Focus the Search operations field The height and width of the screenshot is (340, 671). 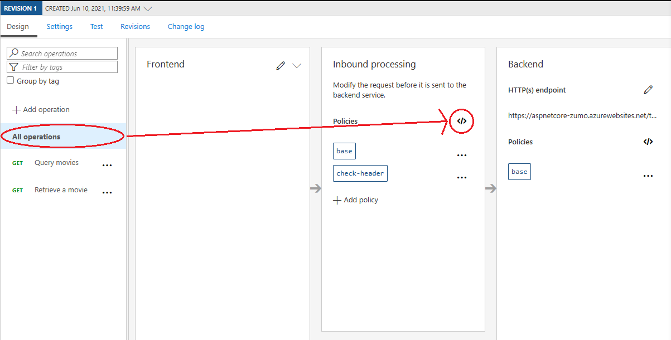point(62,54)
